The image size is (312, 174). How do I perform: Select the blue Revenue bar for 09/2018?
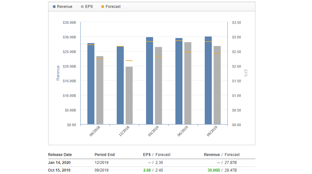[91, 84]
